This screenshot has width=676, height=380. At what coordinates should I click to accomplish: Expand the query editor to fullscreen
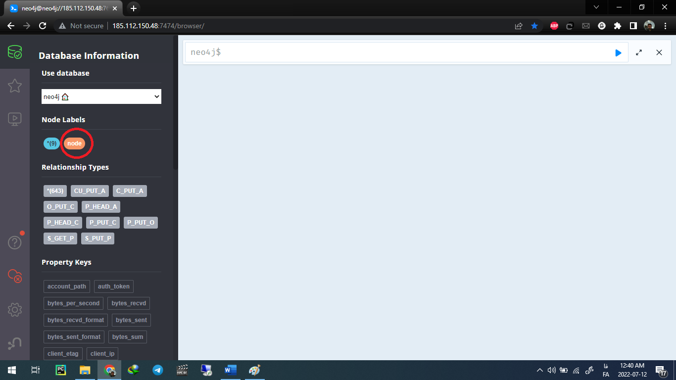[x=639, y=52]
